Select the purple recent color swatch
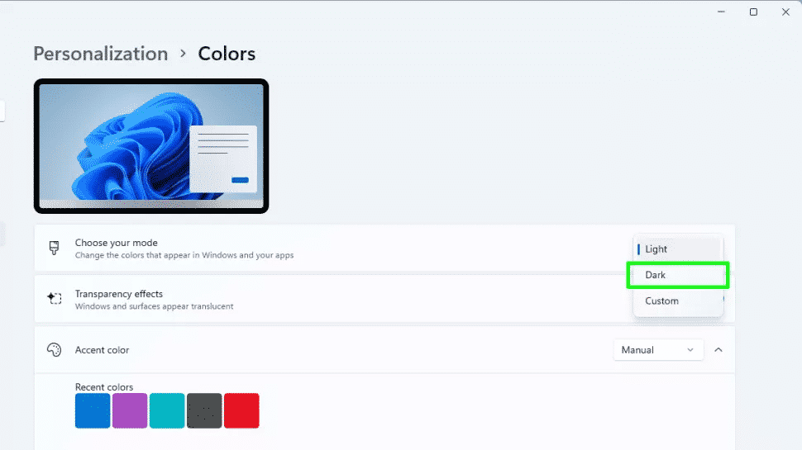The width and height of the screenshot is (802, 450). click(130, 410)
